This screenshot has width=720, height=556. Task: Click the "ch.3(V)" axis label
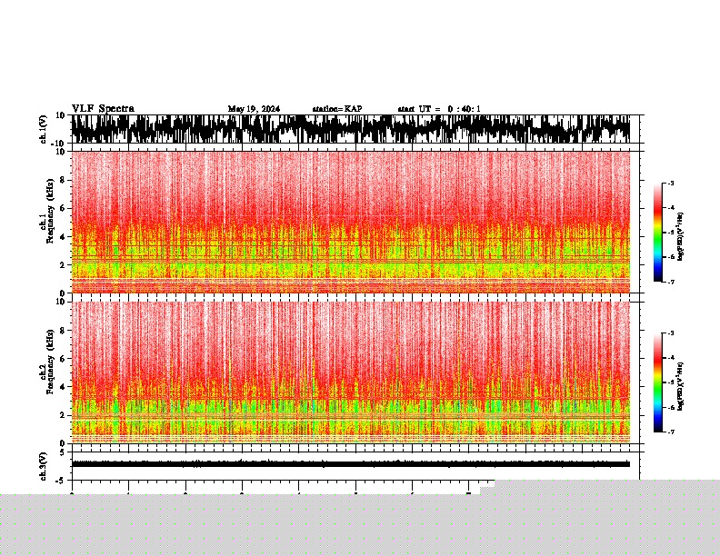tap(44, 466)
